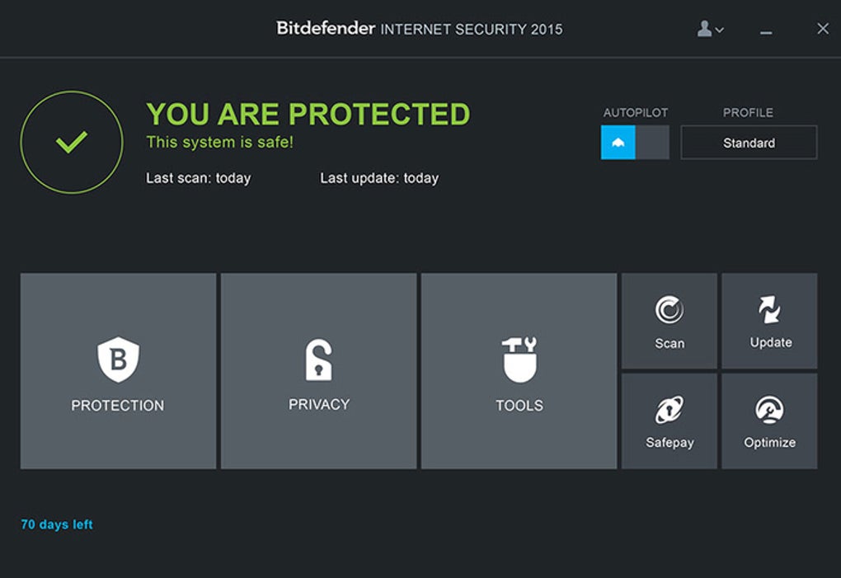Click the '70 days left' link
The image size is (841, 578).
tap(57, 524)
